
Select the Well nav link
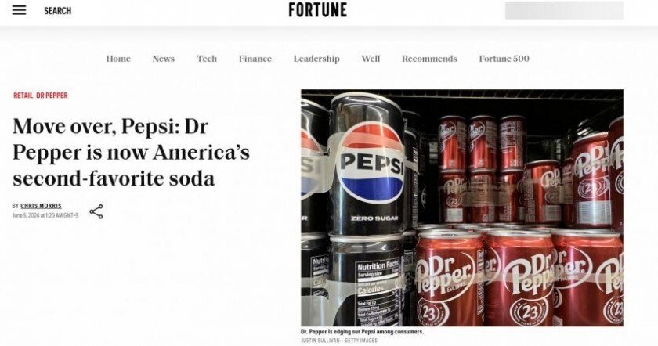point(371,59)
